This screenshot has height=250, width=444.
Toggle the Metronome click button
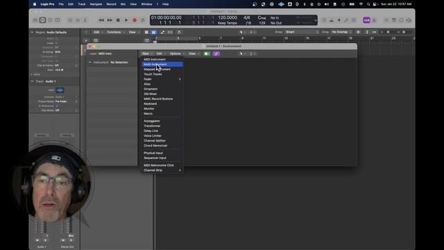[375, 20]
